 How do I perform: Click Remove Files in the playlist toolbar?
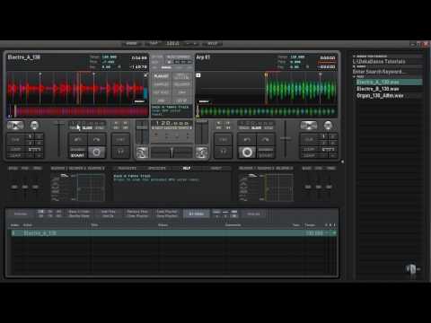point(137,212)
